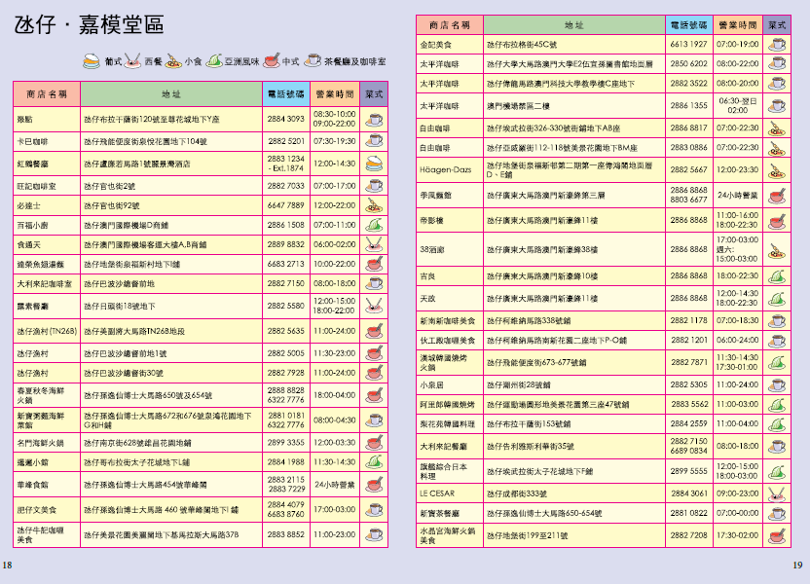The width and height of the screenshot is (810, 584).
Task: Click the cuisine icon in 必達士 row
Action: pos(374,205)
